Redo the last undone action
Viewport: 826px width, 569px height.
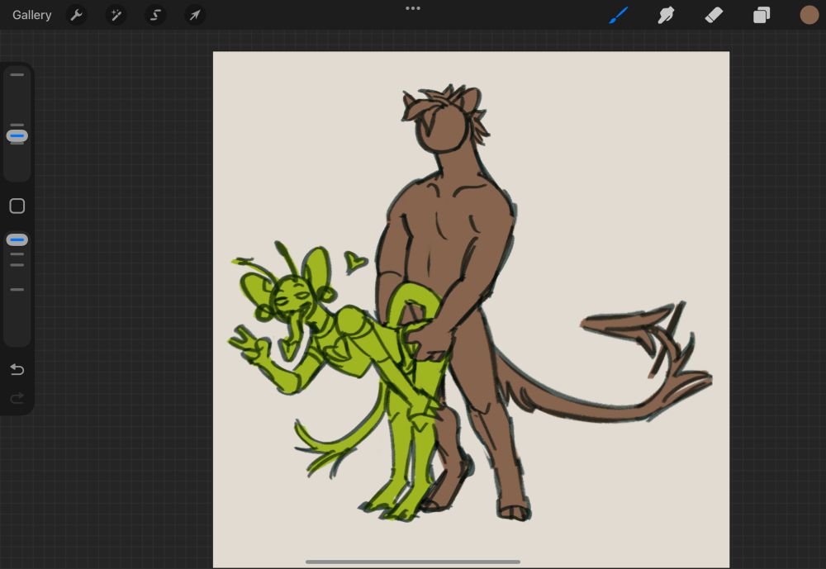(17, 398)
